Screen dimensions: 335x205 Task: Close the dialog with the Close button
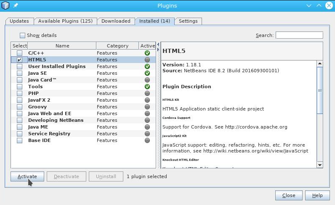click(x=289, y=195)
